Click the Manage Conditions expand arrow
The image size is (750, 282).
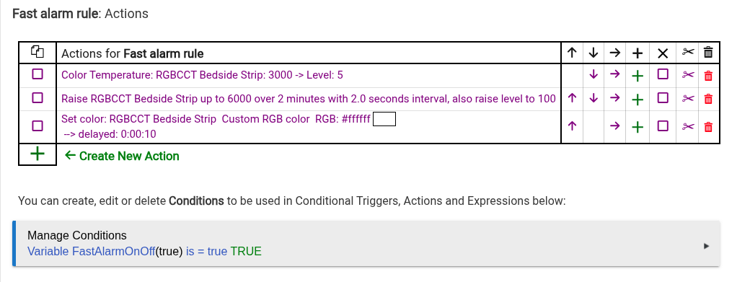point(707,246)
